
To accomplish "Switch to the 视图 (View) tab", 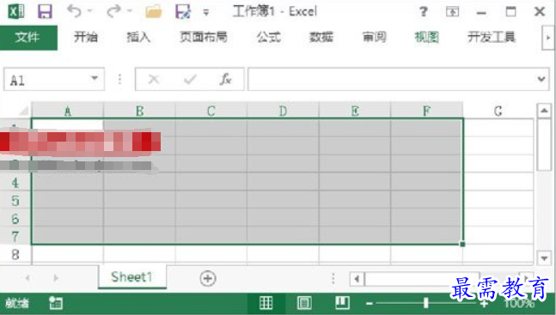I will tap(426, 37).
